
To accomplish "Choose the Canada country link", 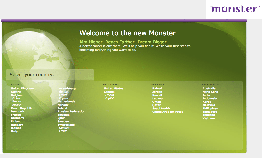I will tap(109, 92).
